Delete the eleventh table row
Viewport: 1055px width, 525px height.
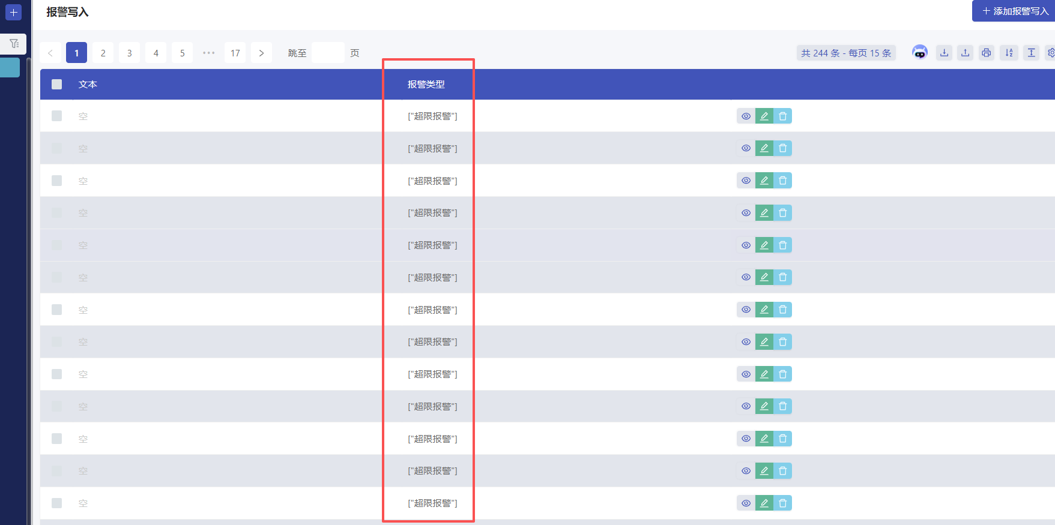pyautogui.click(x=782, y=439)
